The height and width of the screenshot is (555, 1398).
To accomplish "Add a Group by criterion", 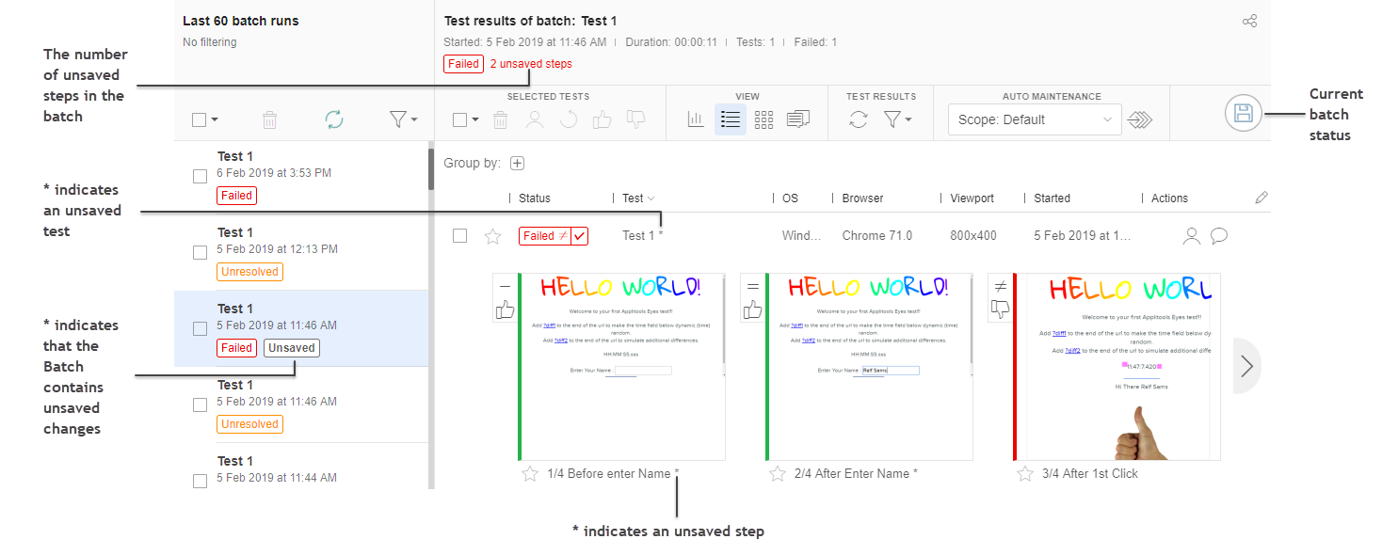I will point(517,163).
